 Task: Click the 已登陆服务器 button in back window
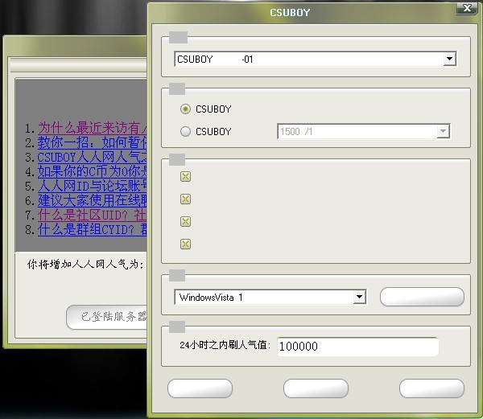pyautogui.click(x=106, y=317)
